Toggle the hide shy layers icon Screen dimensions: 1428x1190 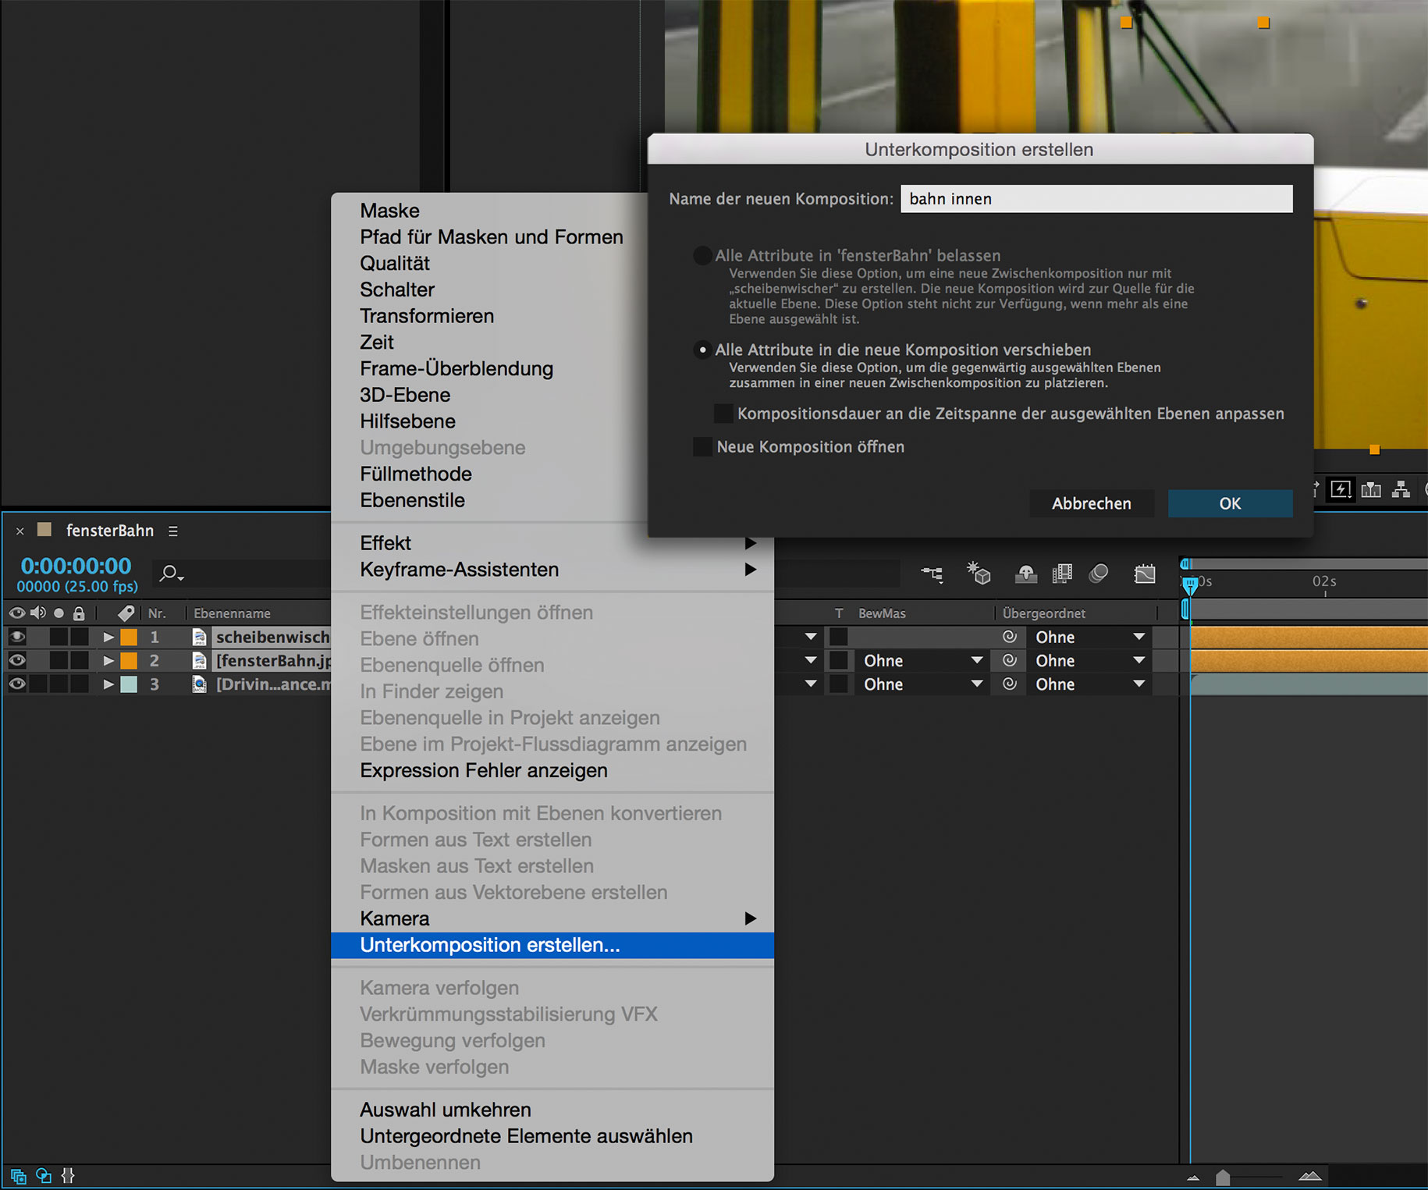coord(1025,574)
